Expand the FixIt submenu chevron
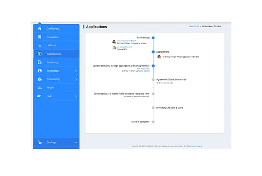 click(x=76, y=96)
